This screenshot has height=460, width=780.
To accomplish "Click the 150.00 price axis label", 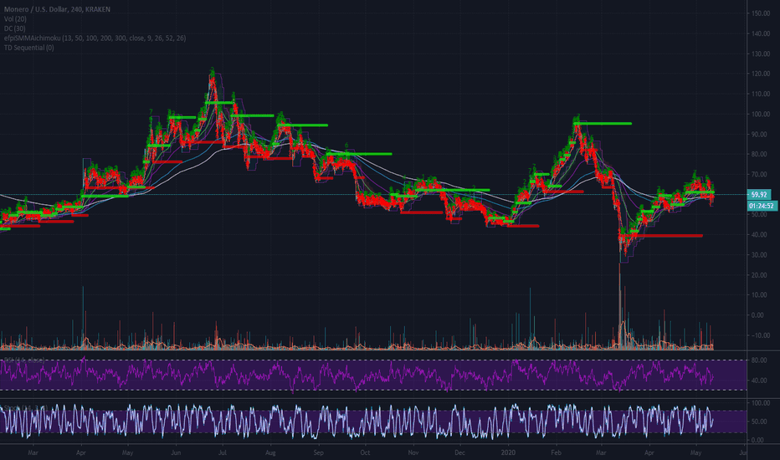I will [x=761, y=13].
